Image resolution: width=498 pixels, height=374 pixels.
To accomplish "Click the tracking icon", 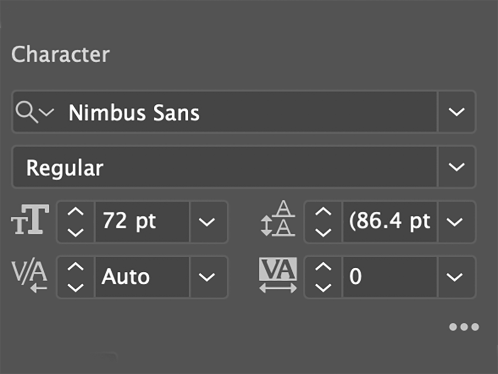I will click(x=278, y=276).
